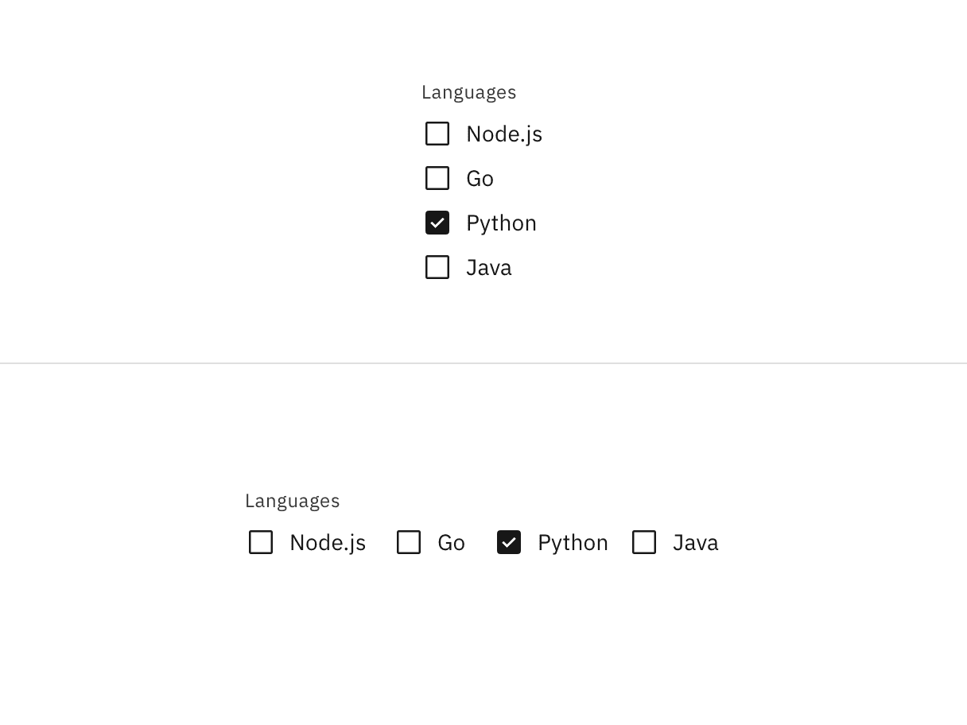967x725 pixels.
Task: Select the Java label in the horizontal row
Action: click(696, 542)
